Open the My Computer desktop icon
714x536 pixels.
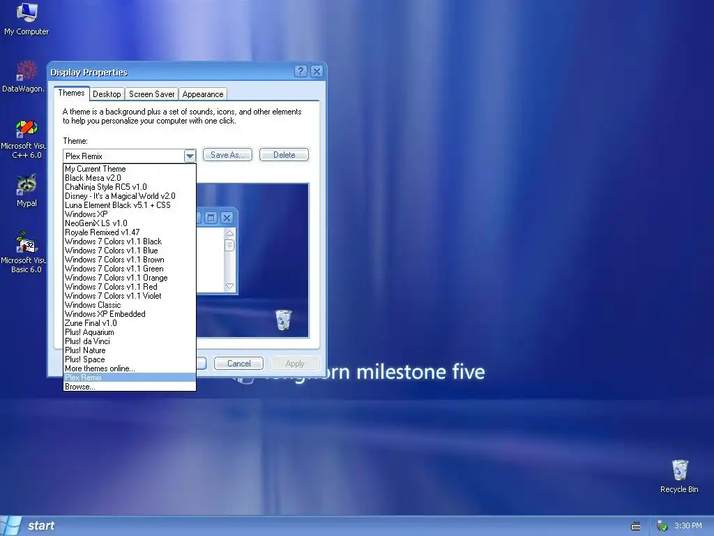pos(26,19)
